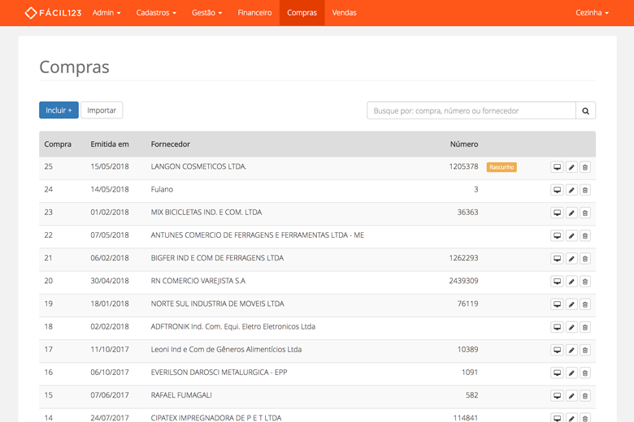The height and width of the screenshot is (422, 634).
Task: Click the Número column header
Action: (x=464, y=144)
